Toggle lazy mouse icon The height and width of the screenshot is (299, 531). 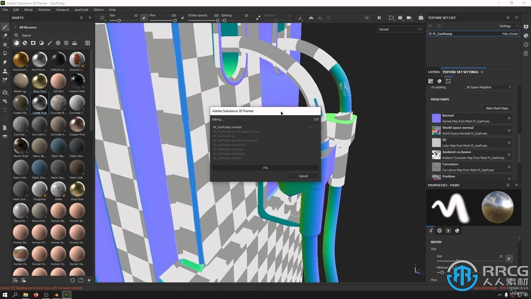[258, 18]
